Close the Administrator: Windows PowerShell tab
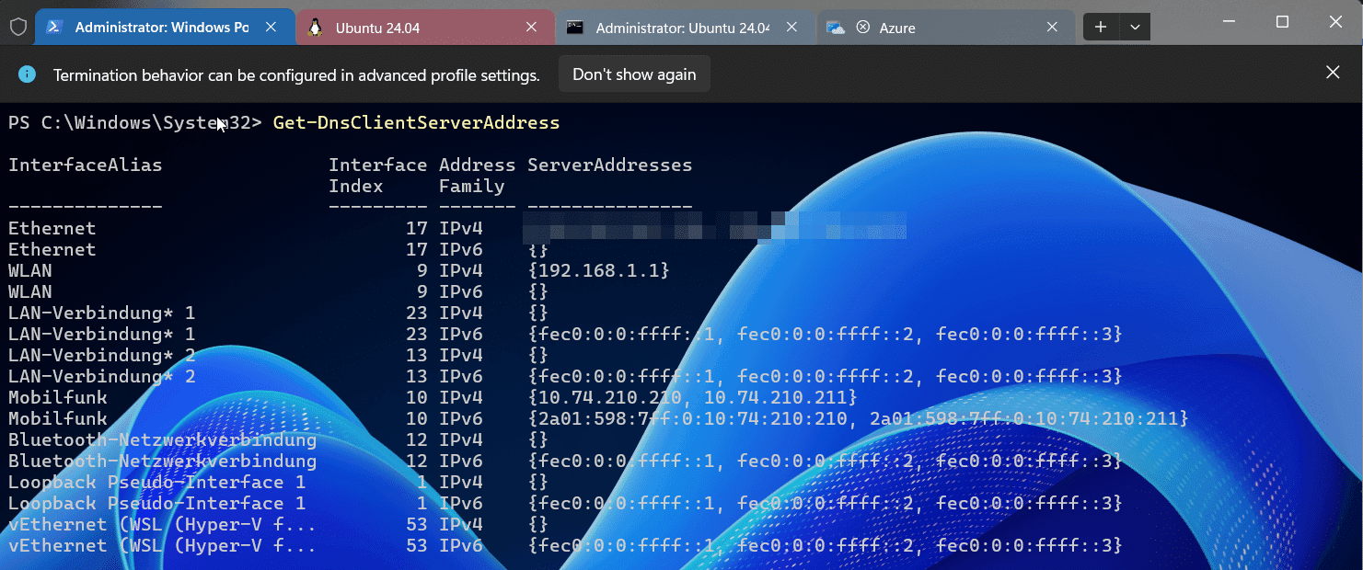 [270, 27]
